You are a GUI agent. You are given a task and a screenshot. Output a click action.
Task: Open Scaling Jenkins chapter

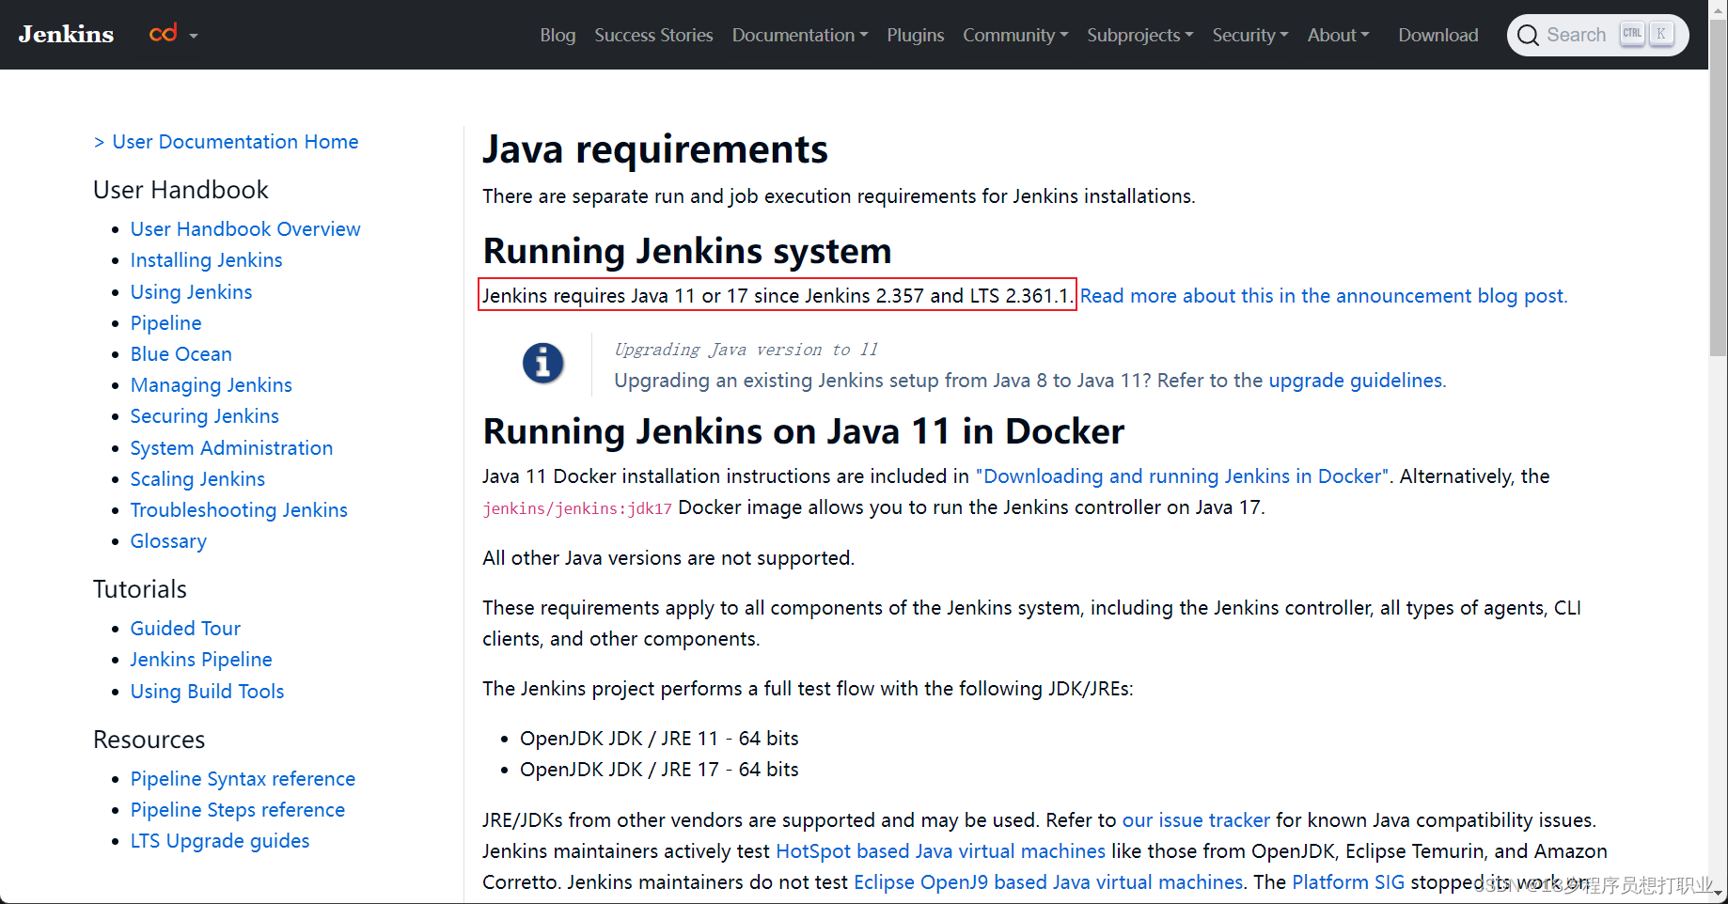[x=197, y=479]
